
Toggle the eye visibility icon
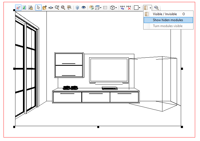[x=84, y=8]
